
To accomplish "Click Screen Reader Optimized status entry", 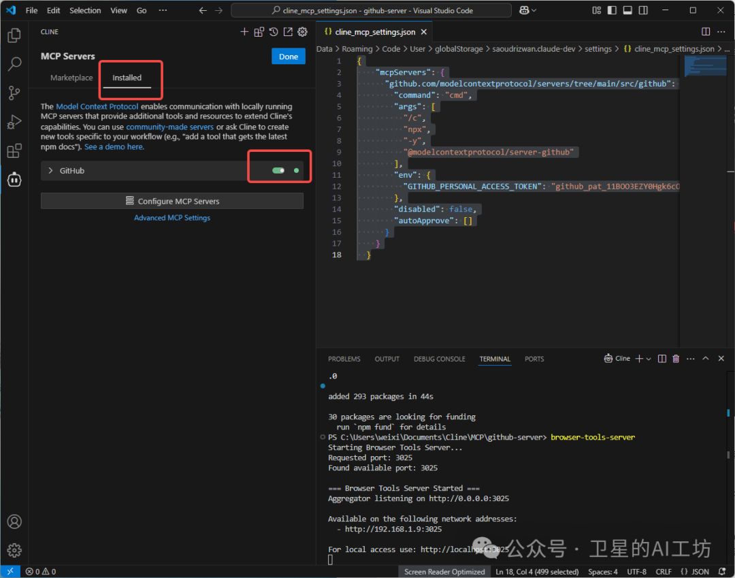I will [x=444, y=571].
